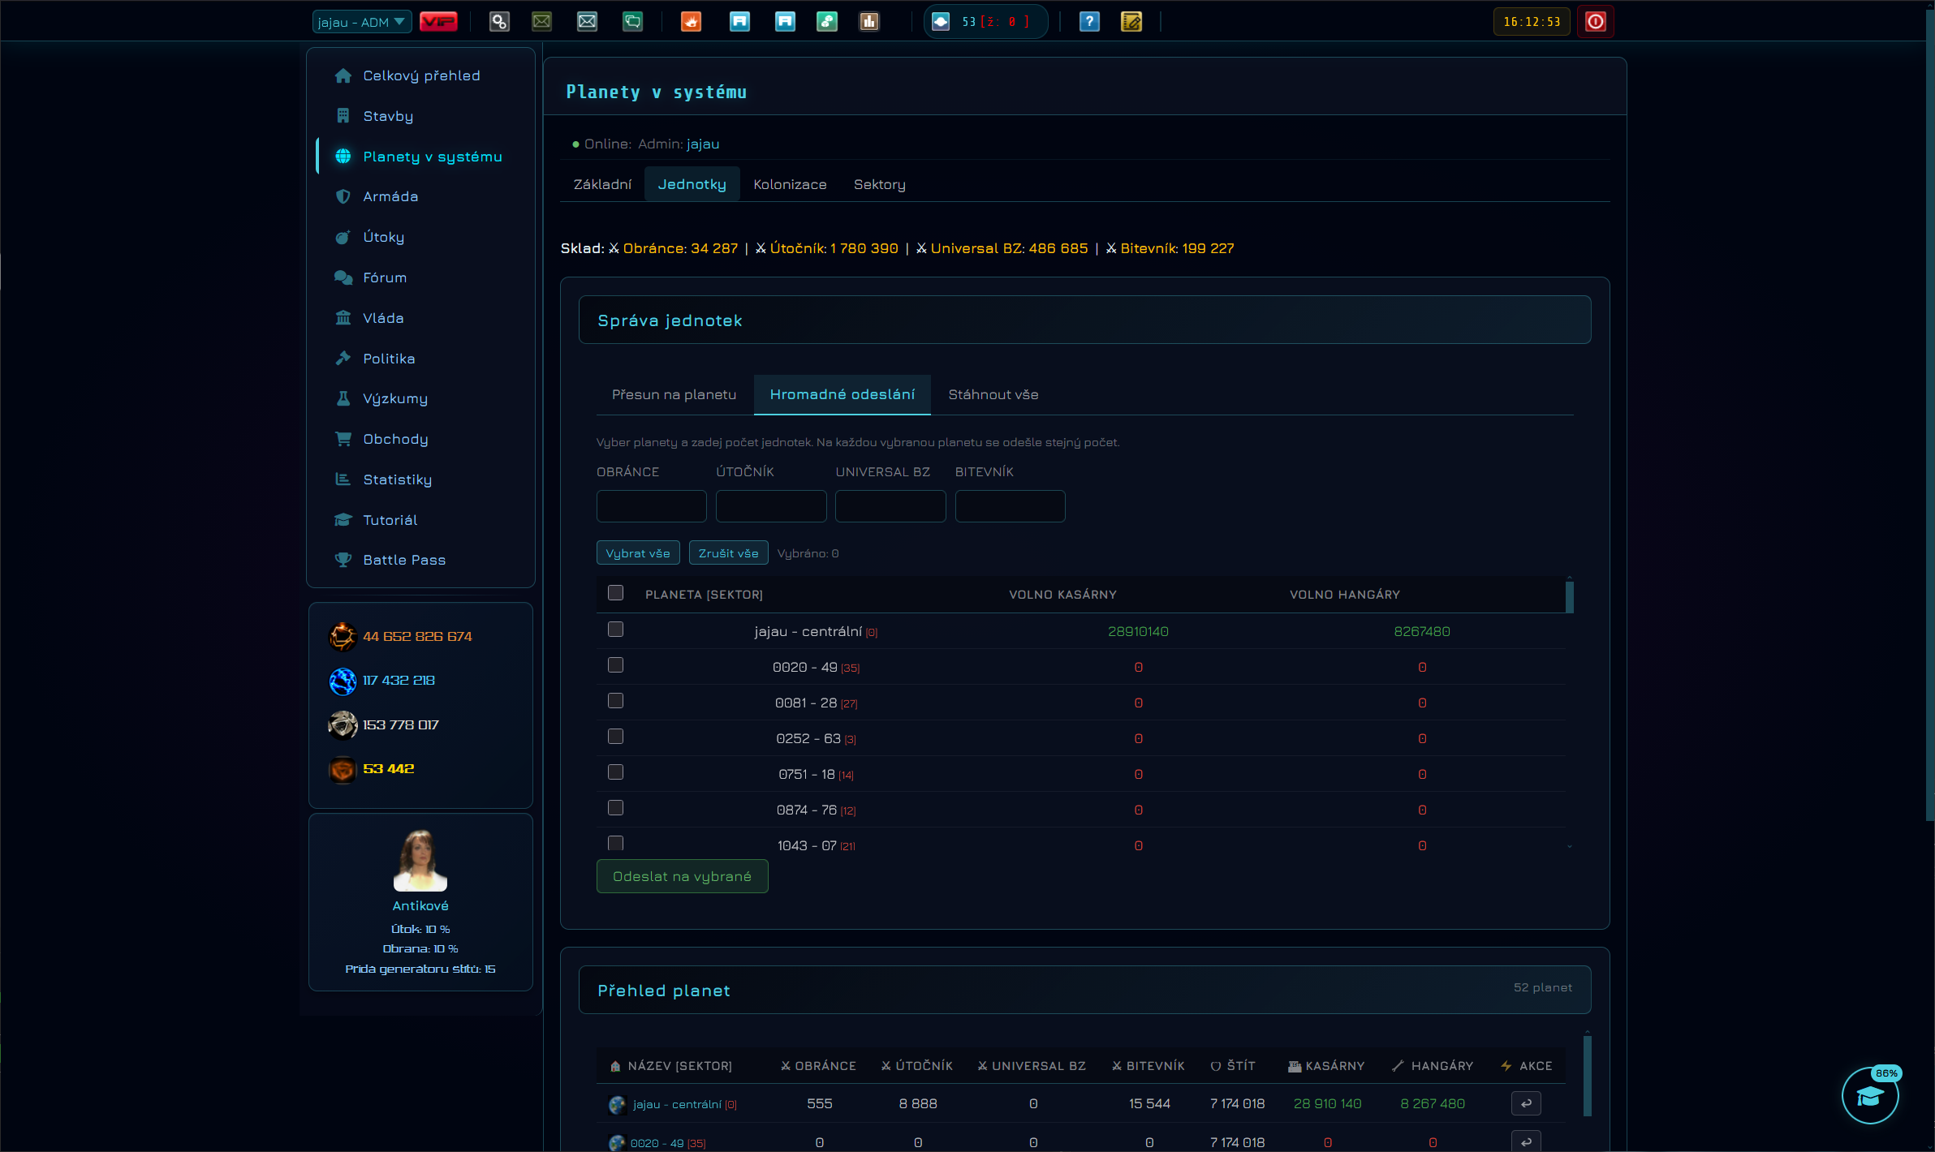Open Stavby building icon in sidebar
The width and height of the screenshot is (1935, 1152).
[x=343, y=116]
